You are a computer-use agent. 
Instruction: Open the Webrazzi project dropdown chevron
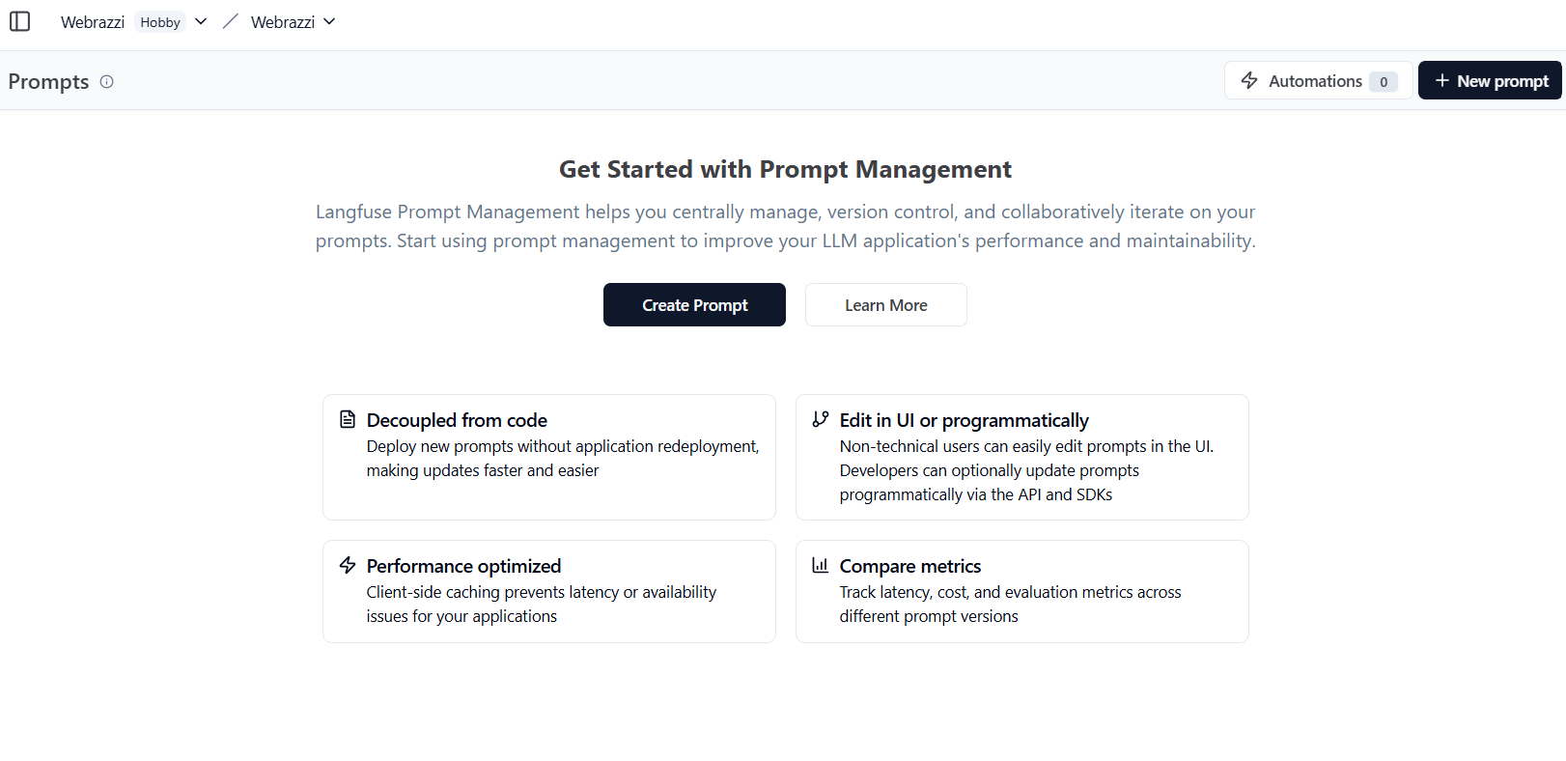tap(329, 21)
